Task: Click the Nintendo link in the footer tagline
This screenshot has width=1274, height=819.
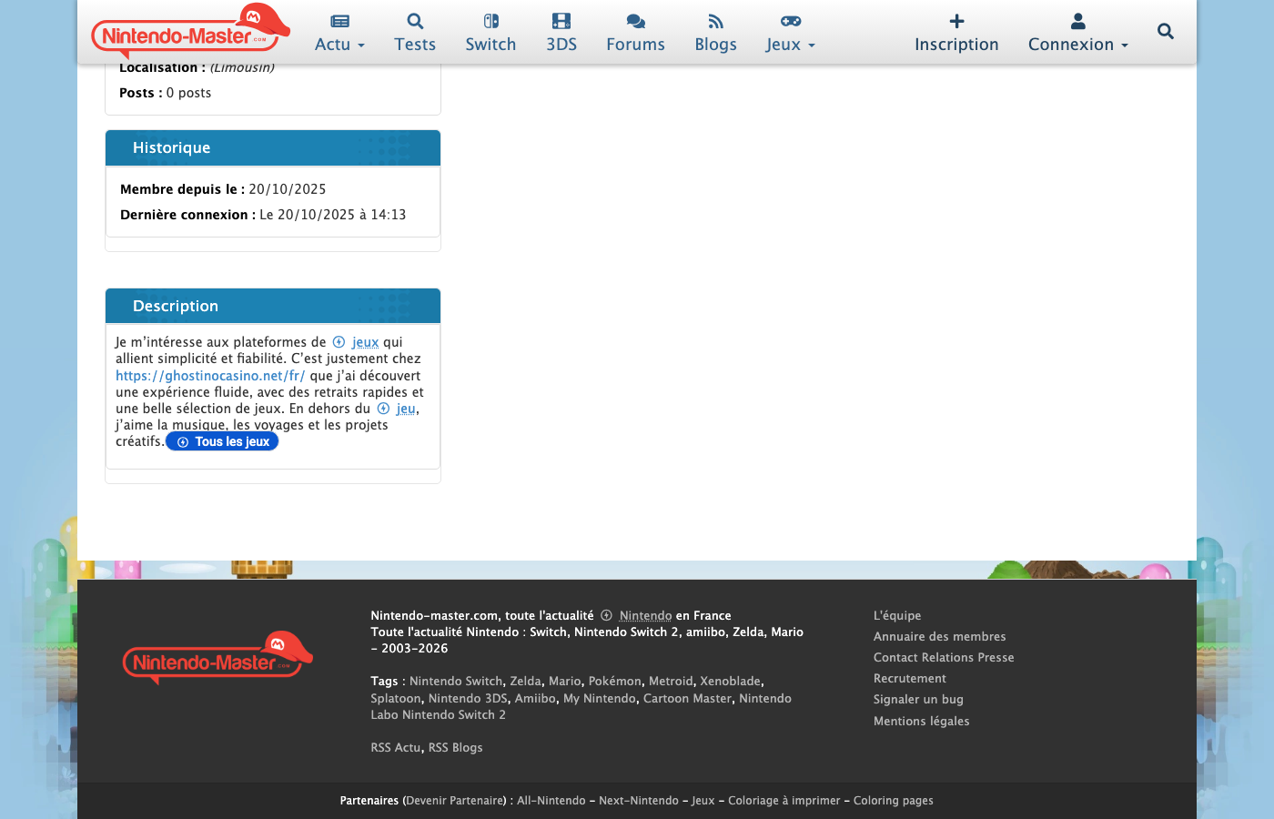Action: (x=645, y=616)
